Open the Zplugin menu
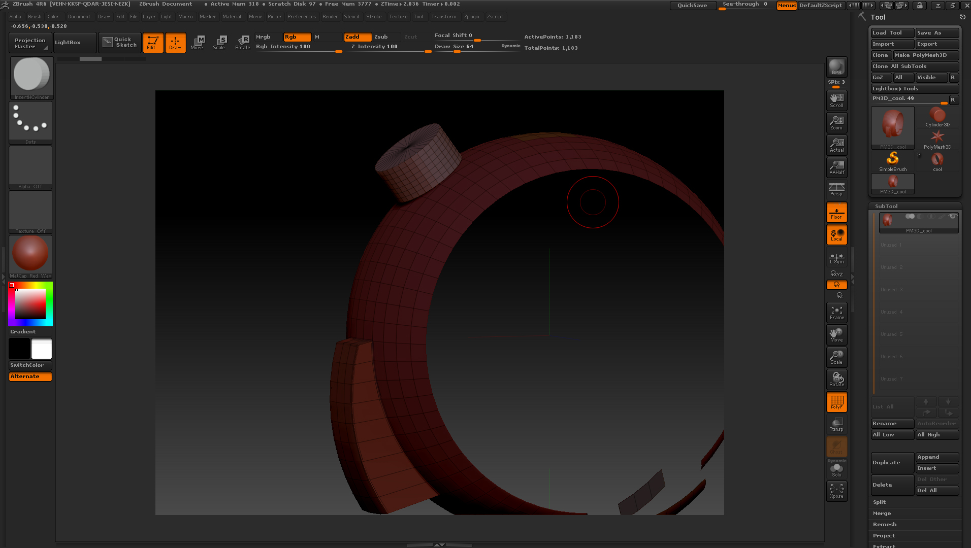This screenshot has width=971, height=548. [471, 17]
